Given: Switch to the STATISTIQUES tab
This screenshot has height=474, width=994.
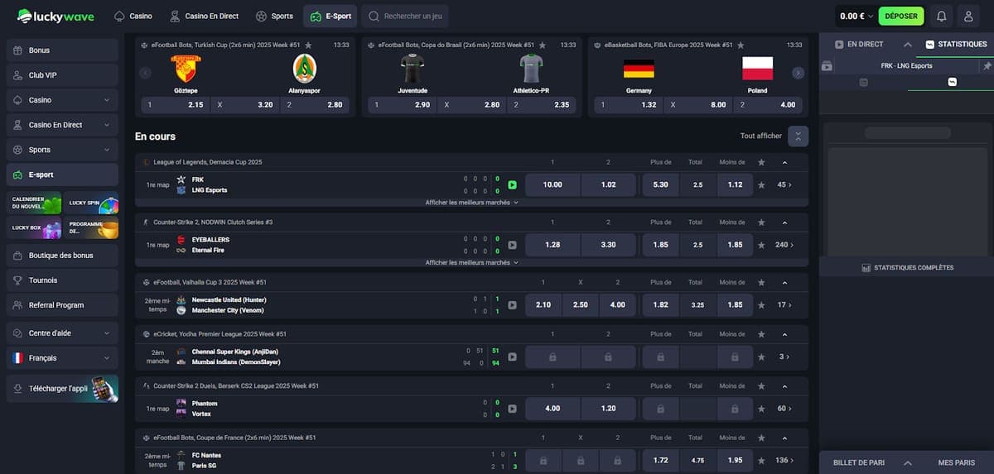Looking at the screenshot, I should (x=955, y=44).
